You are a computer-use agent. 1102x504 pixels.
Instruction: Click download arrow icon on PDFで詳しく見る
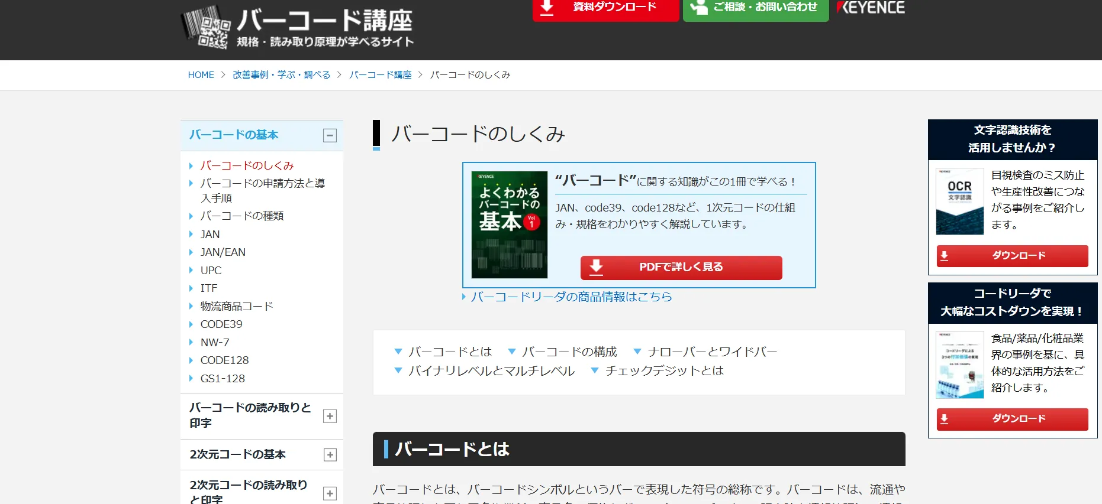click(597, 267)
